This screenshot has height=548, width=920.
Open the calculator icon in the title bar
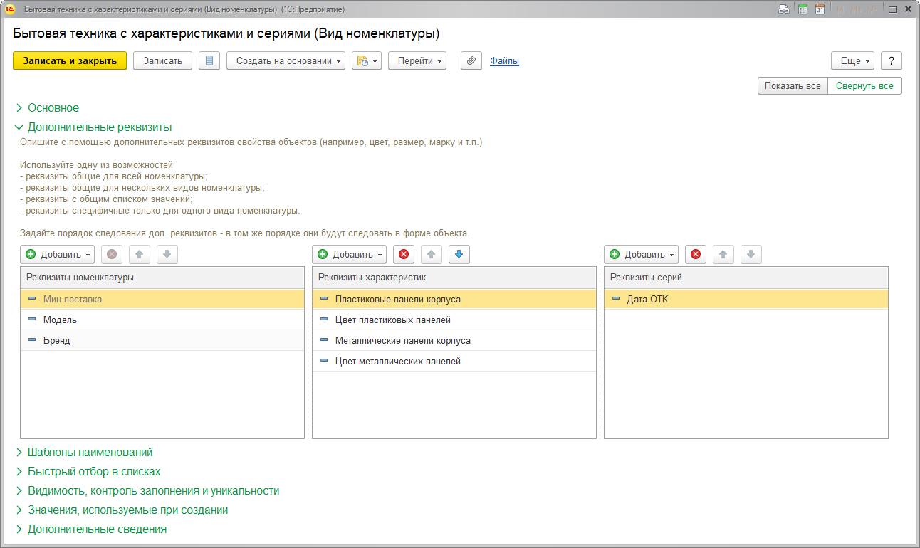(803, 9)
